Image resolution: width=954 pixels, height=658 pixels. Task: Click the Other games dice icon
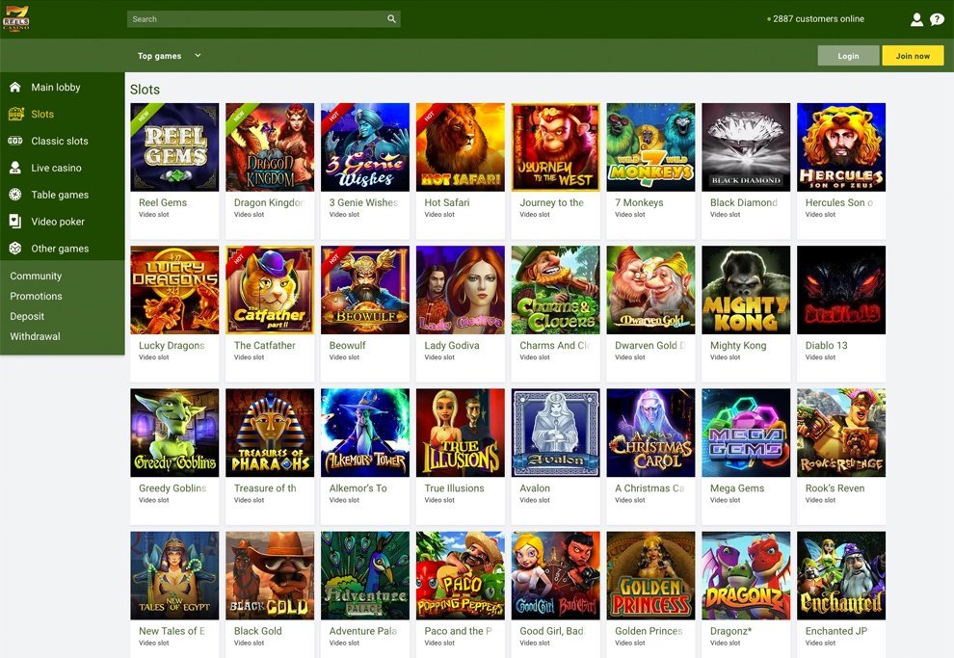[15, 249]
